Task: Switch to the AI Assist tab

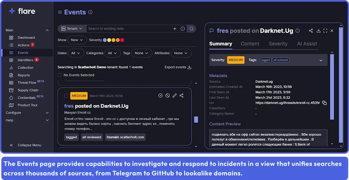Action: pos(307,44)
